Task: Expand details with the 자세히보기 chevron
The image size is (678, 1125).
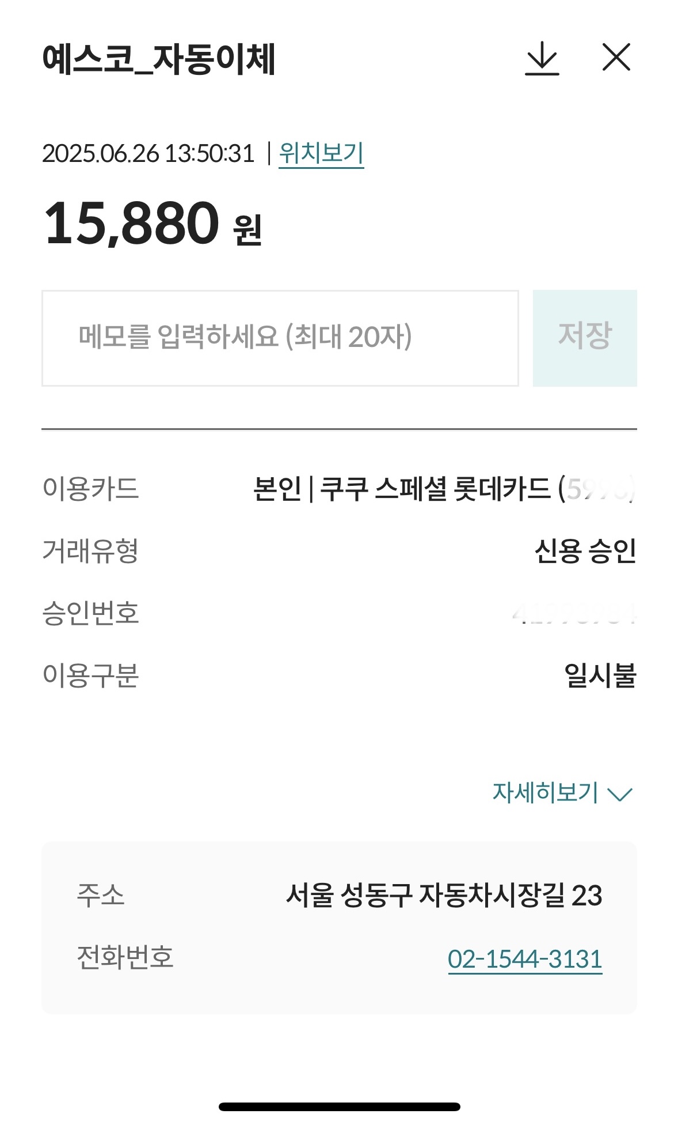Action: pyautogui.click(x=620, y=794)
